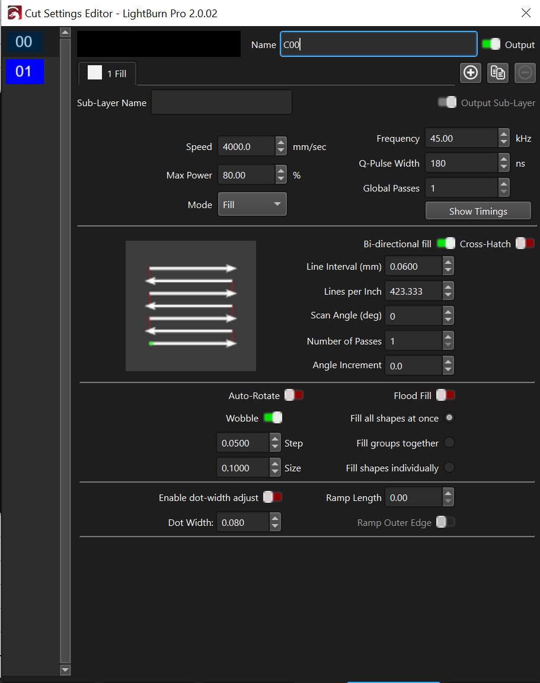Toggle the Output Sub-Layer switch

click(x=447, y=103)
